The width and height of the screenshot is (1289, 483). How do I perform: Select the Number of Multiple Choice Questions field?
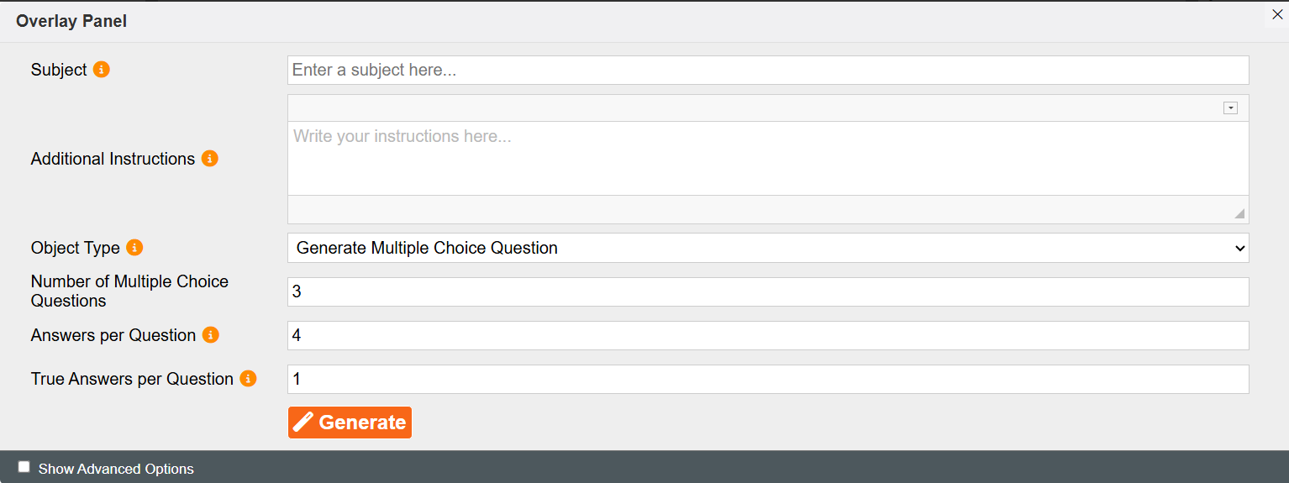click(768, 291)
